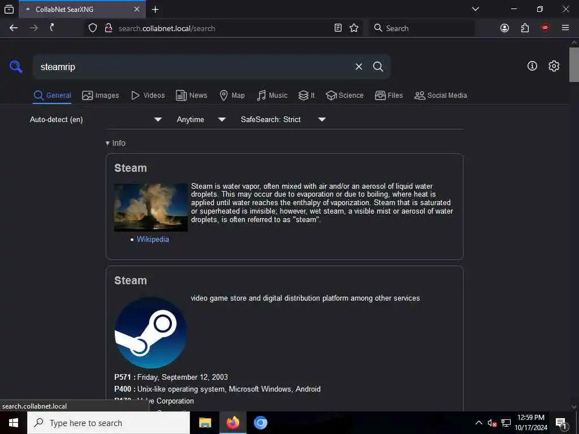Click the P571 release date line
This screenshot has height=434, width=579.
171,377
